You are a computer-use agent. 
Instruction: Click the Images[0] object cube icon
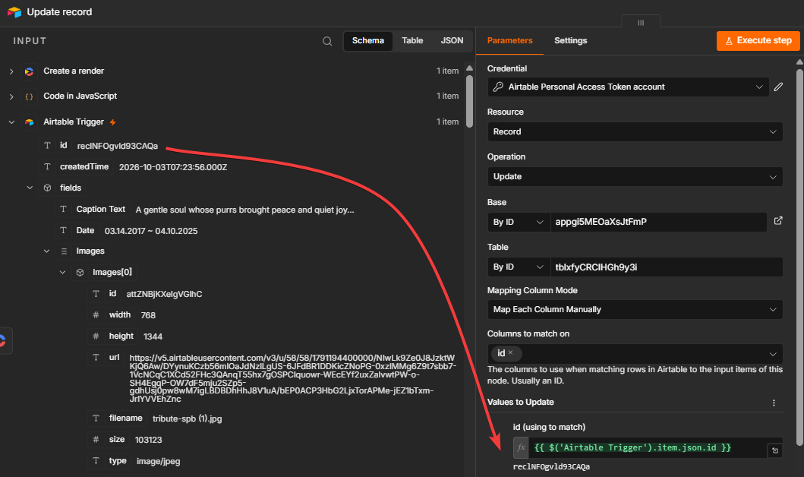click(x=80, y=273)
